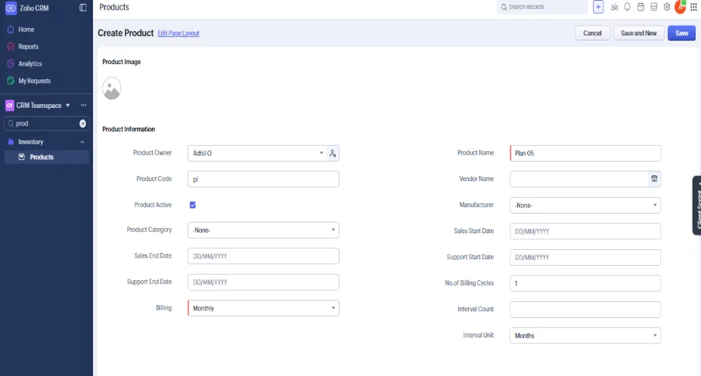Click the plus quick-create icon

click(598, 7)
